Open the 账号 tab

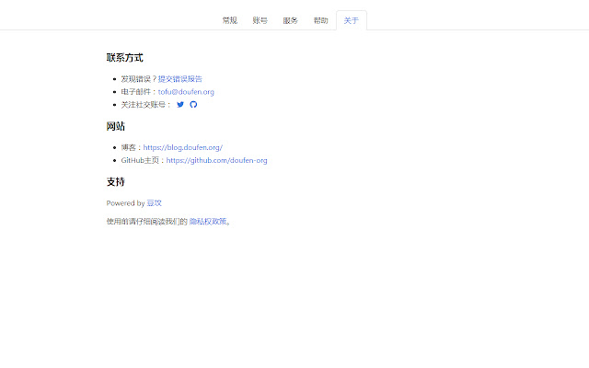click(260, 20)
